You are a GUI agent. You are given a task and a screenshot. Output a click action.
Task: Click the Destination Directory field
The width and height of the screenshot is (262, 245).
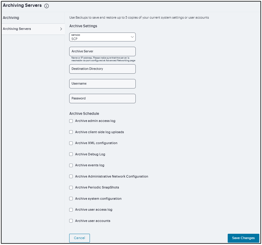102,69
